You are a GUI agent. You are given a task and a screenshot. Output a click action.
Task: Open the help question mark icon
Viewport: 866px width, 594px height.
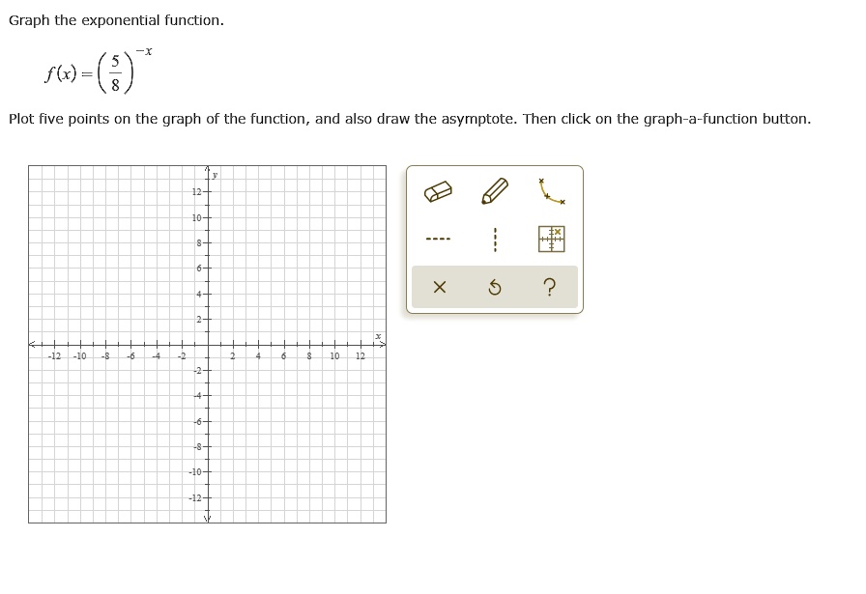[x=549, y=286]
